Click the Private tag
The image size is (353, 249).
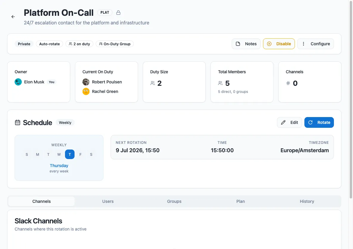pyautogui.click(x=24, y=44)
